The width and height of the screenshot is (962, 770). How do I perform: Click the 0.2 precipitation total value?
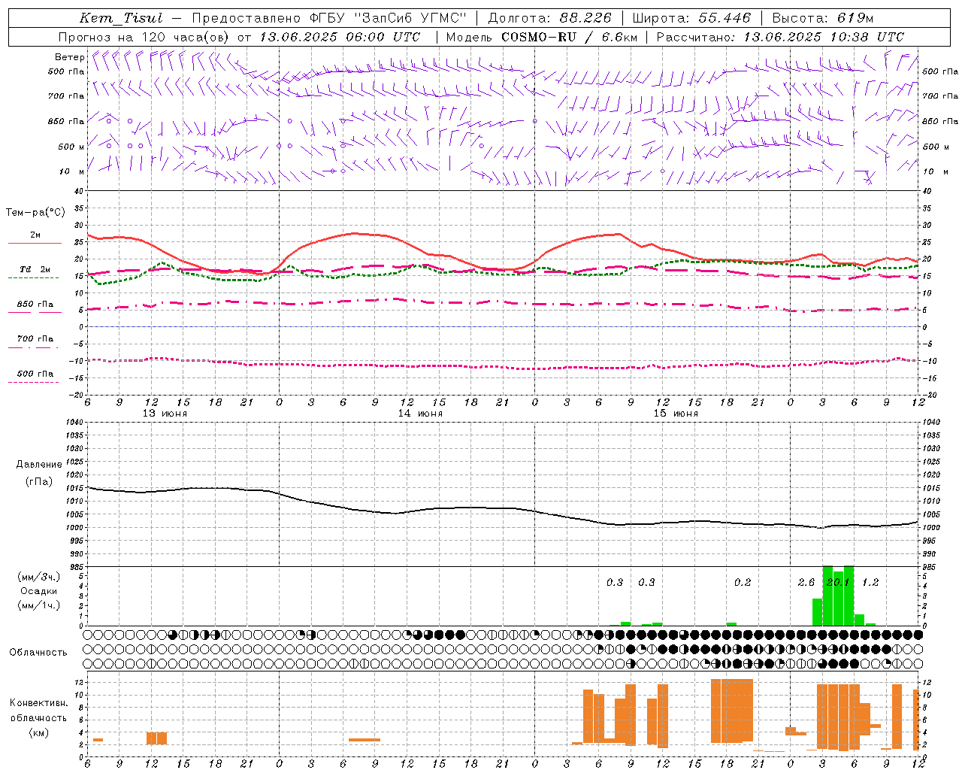click(x=743, y=582)
